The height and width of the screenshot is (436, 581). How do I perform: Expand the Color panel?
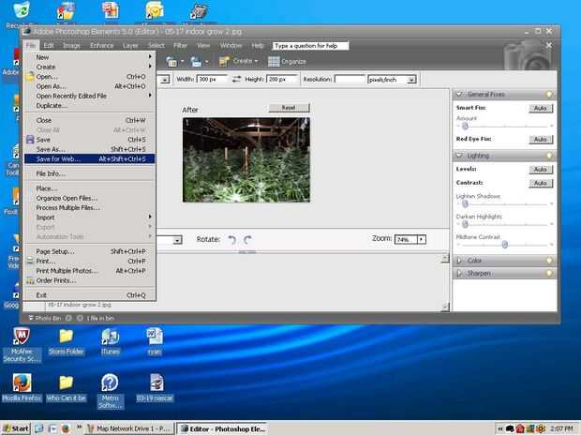[x=459, y=261]
